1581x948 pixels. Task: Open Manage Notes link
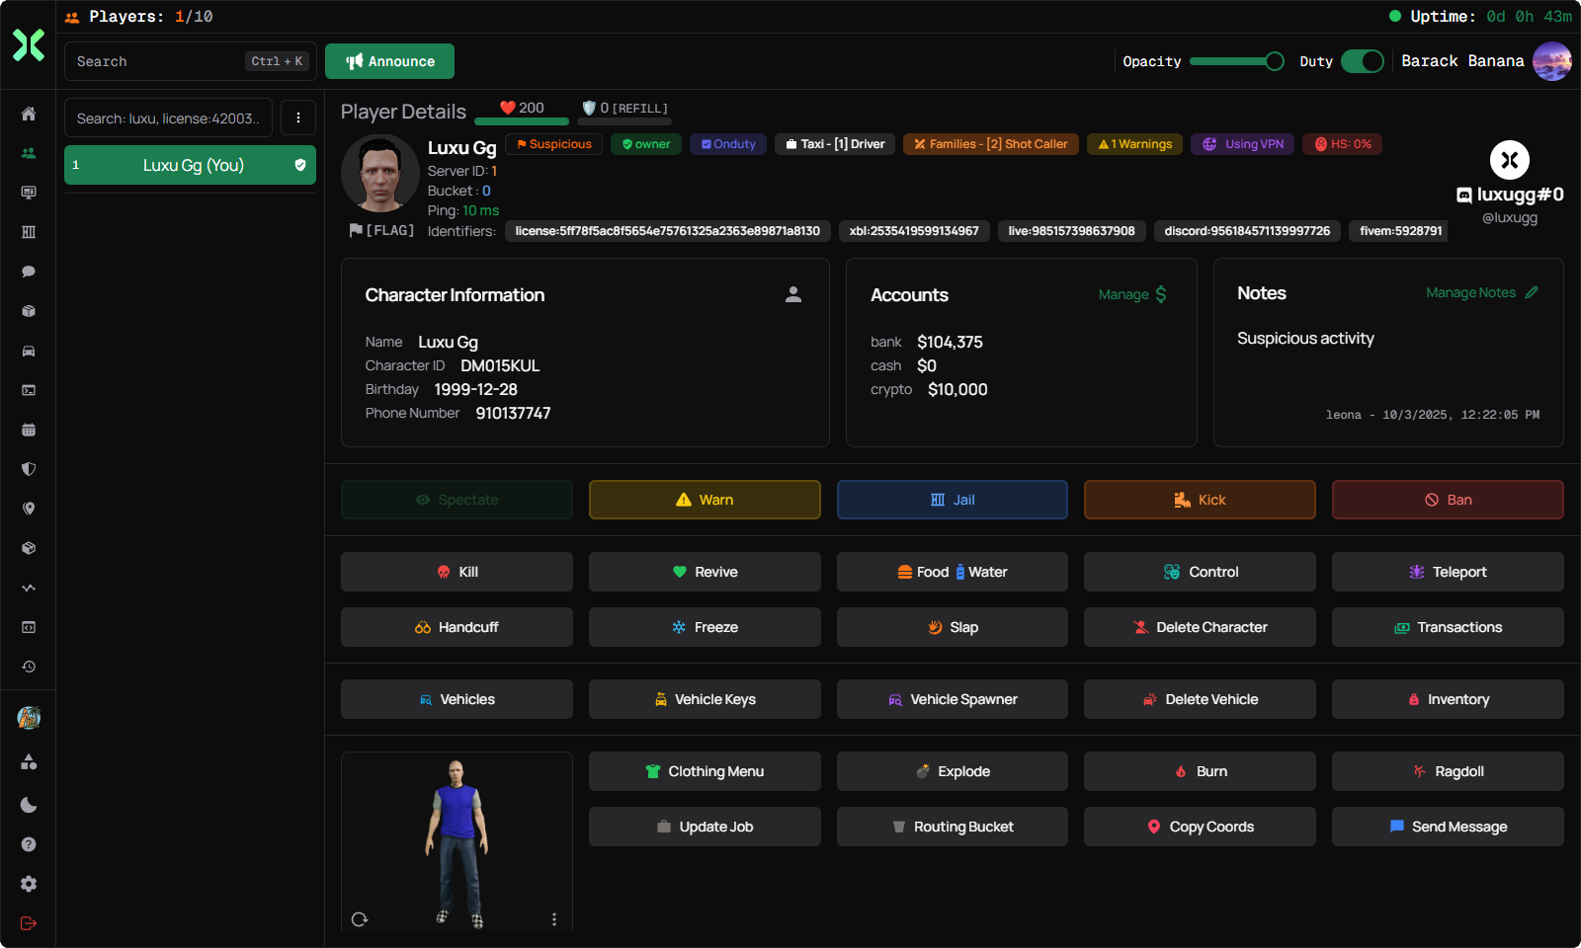(x=1482, y=292)
